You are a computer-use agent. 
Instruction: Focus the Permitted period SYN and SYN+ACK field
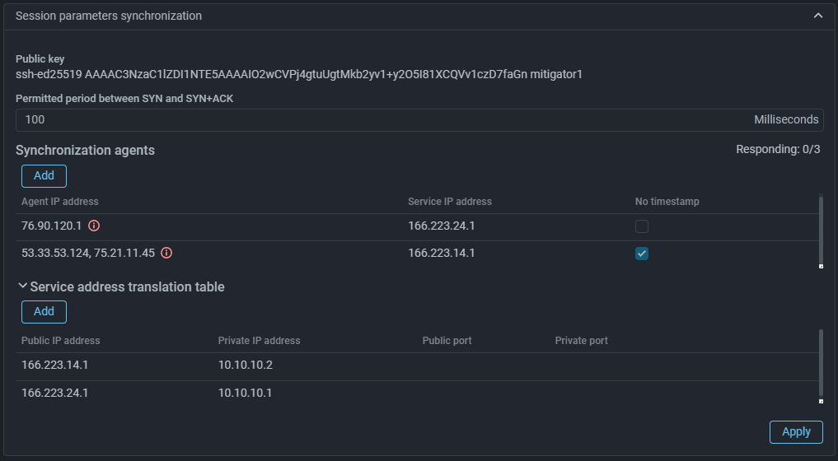pos(379,119)
